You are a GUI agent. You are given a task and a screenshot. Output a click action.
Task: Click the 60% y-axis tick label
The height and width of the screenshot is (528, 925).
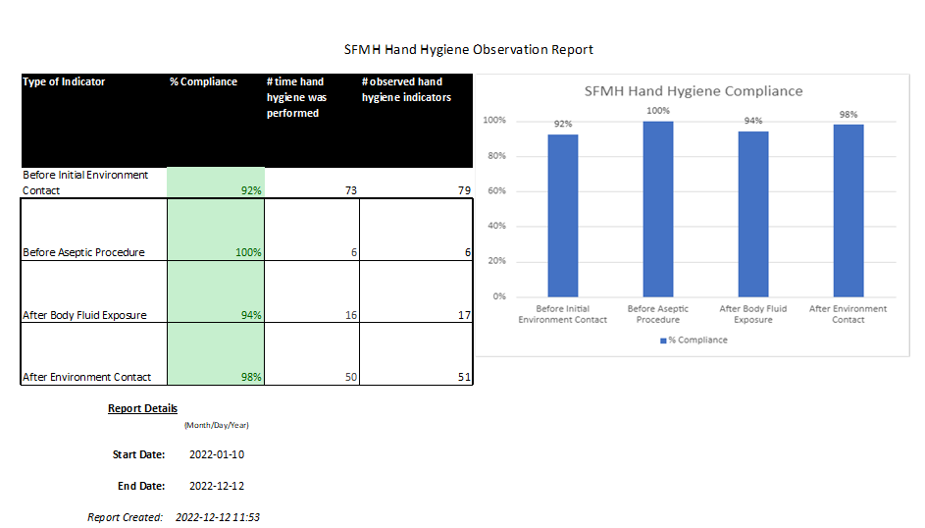tap(496, 190)
